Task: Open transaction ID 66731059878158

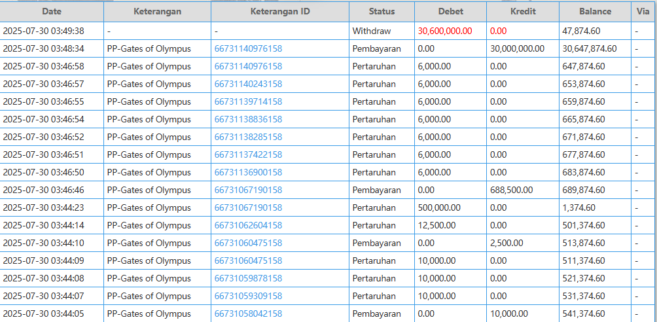Action: pos(248,278)
